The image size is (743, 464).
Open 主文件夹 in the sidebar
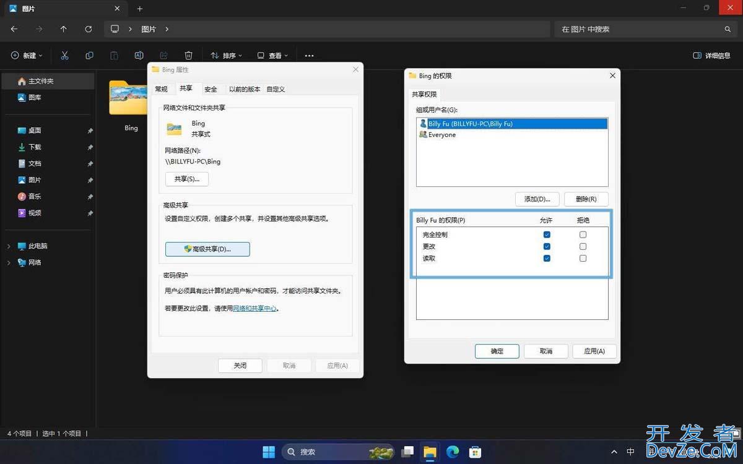click(x=48, y=81)
